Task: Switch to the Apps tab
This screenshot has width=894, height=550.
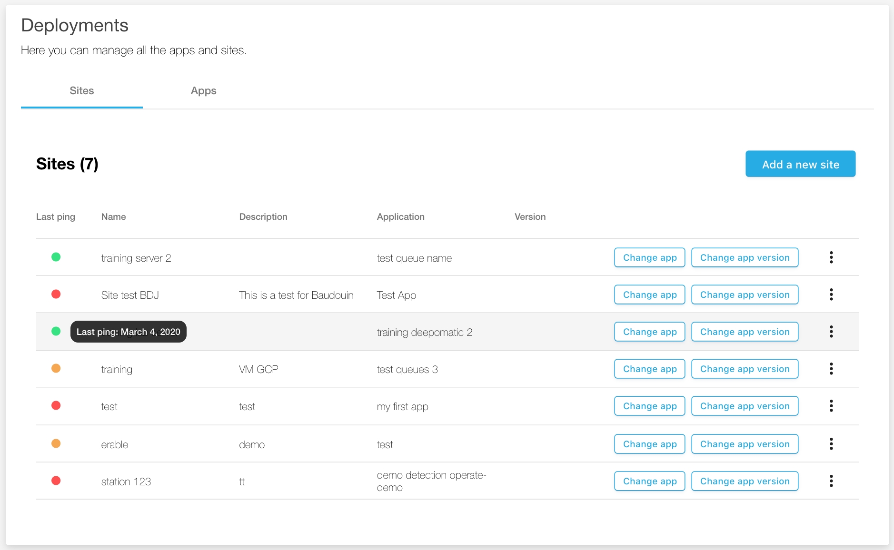Action: click(203, 91)
